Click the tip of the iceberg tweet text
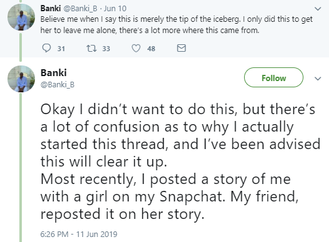329x242 pixels. 177,25
